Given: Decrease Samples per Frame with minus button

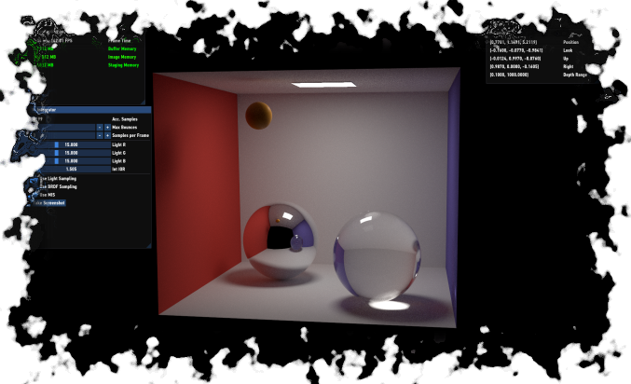Looking at the screenshot, I should click(x=100, y=136).
